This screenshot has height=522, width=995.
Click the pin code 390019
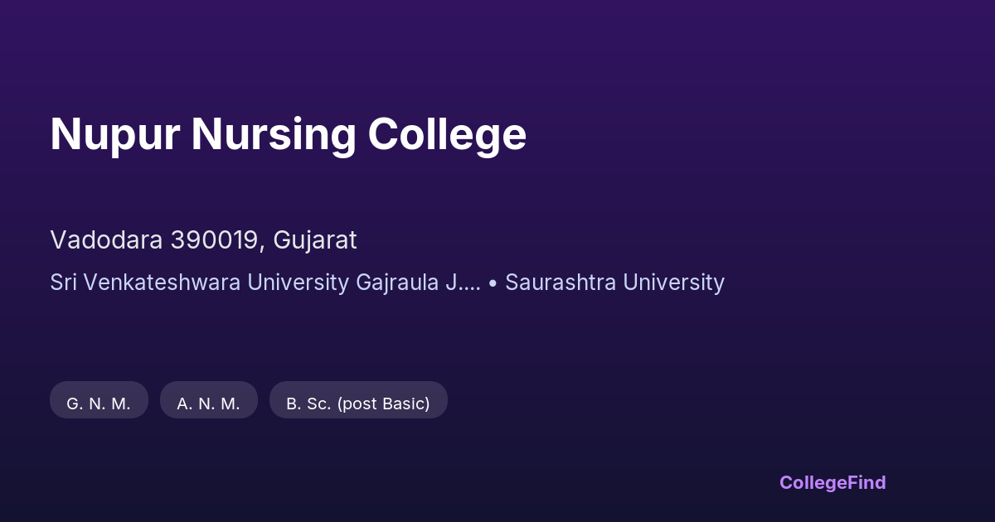(x=218, y=240)
